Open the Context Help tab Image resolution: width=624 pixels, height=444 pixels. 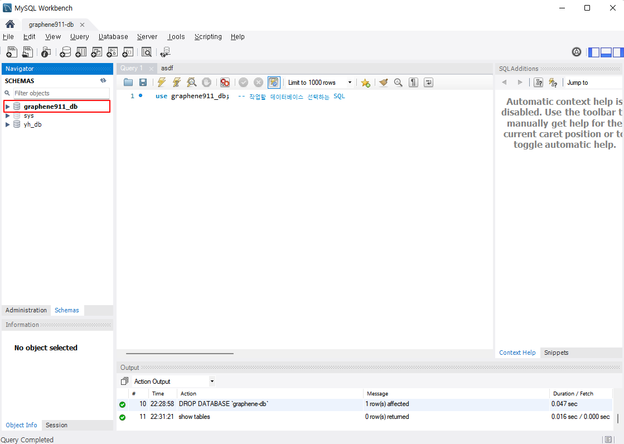[x=517, y=353]
